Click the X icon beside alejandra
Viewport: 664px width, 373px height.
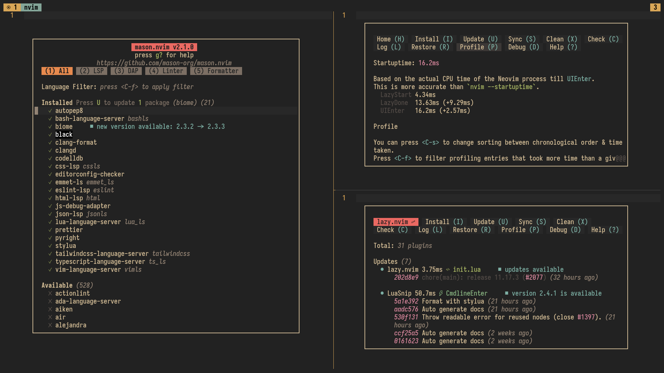click(x=50, y=325)
